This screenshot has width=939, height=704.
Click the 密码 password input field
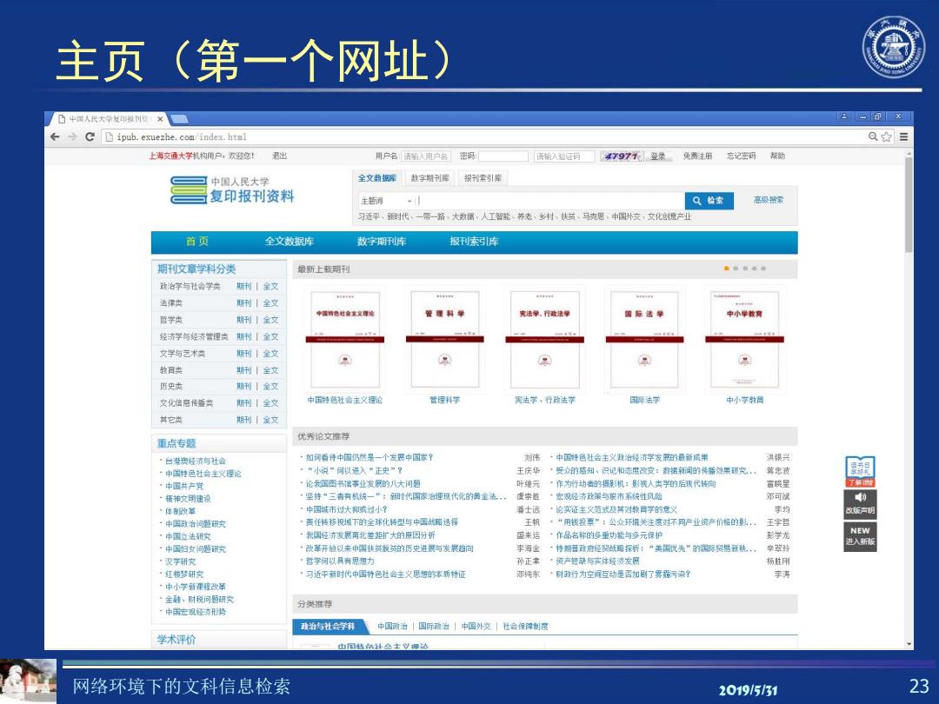tap(503, 156)
